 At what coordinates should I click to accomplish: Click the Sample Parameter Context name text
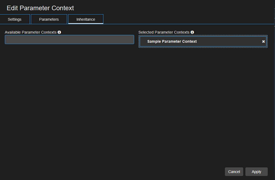tap(172, 41)
